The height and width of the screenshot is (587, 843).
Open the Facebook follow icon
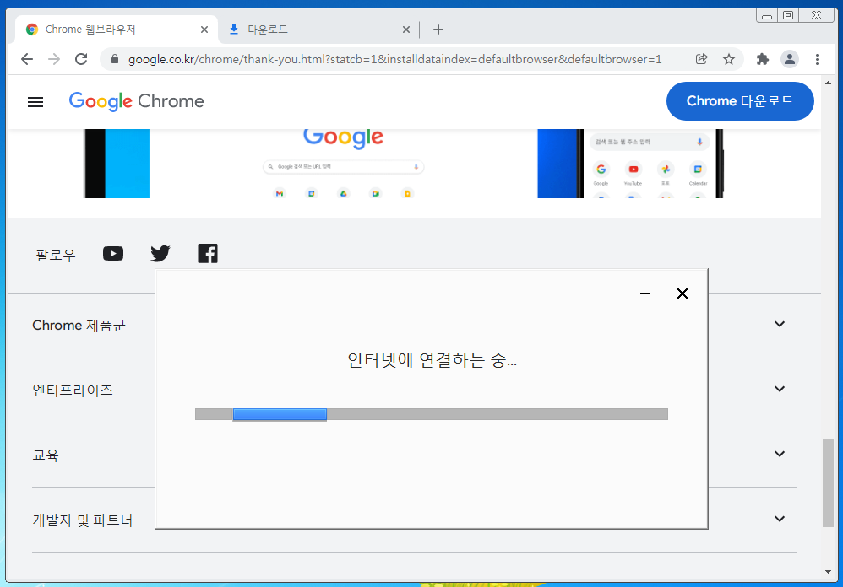point(208,253)
